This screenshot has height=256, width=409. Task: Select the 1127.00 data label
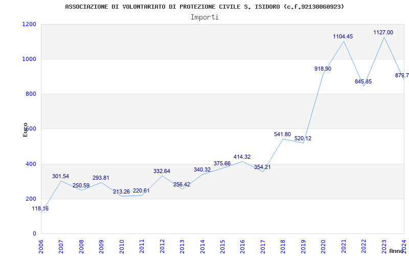pos(383,32)
